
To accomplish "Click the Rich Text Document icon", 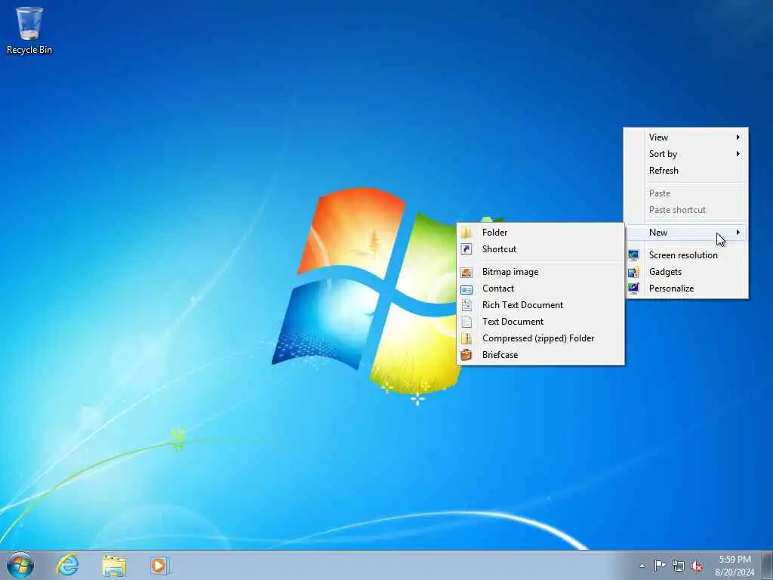I will 467,305.
